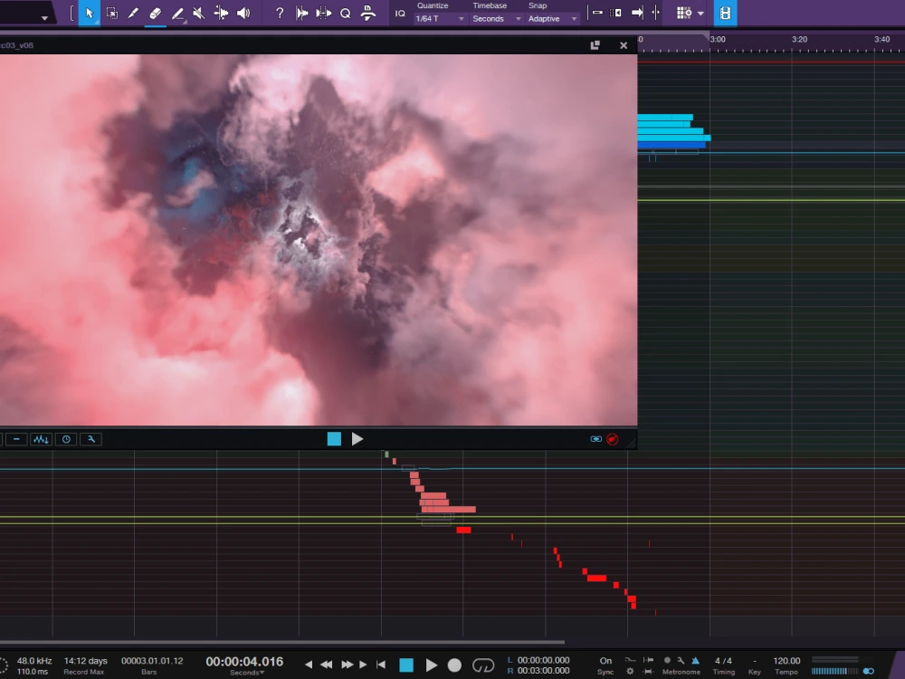The height and width of the screenshot is (679, 905).
Task: Select the Mute tool
Action: point(198,13)
